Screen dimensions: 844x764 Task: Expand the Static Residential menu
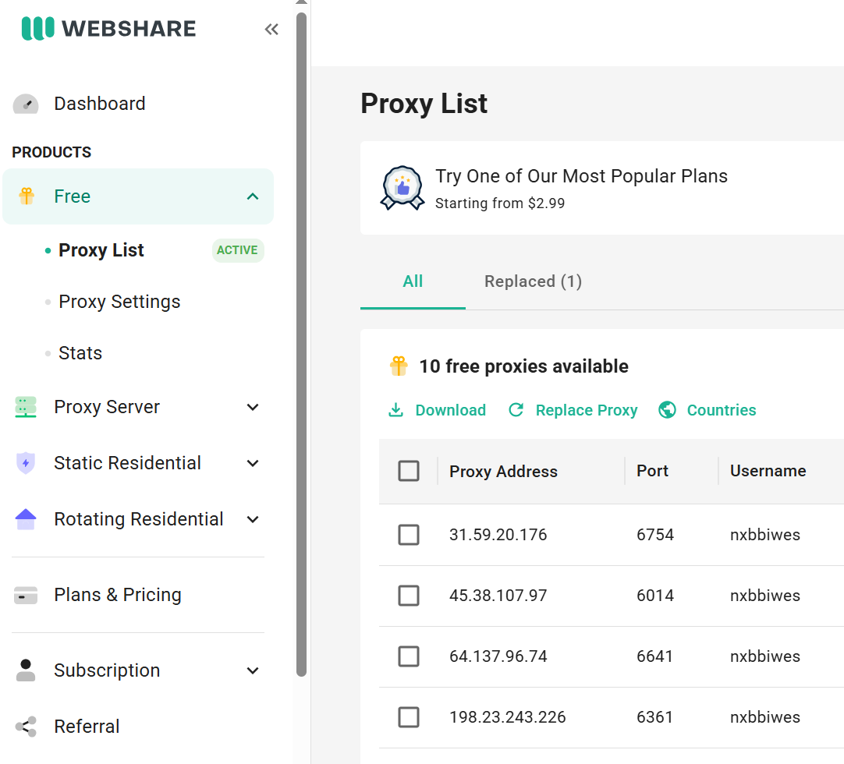tap(253, 463)
